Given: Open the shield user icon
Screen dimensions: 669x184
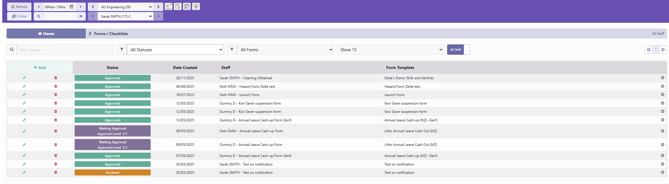Looking at the screenshot, I should pyautogui.click(x=196, y=7).
